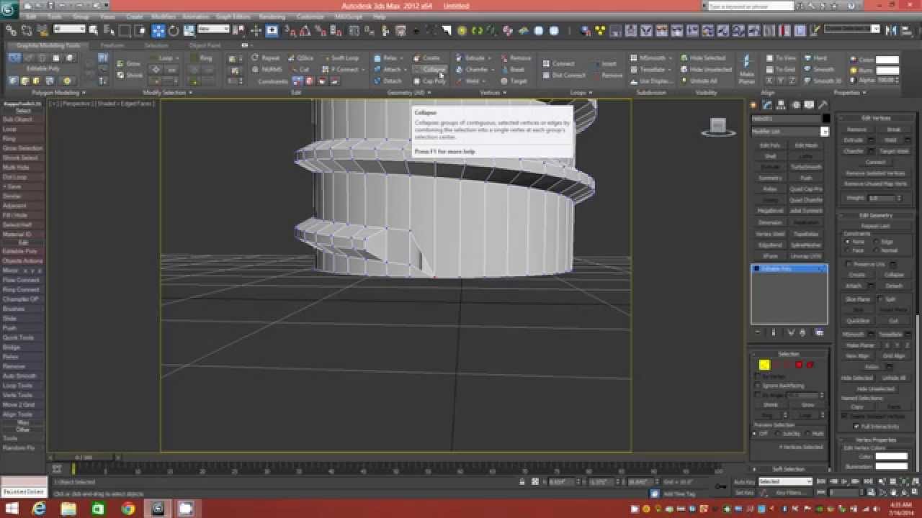Switch to the Freeform ribbon tab
The image size is (922, 518).
pyautogui.click(x=112, y=45)
